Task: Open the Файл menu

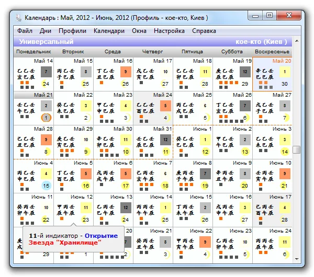Action: pos(25,31)
